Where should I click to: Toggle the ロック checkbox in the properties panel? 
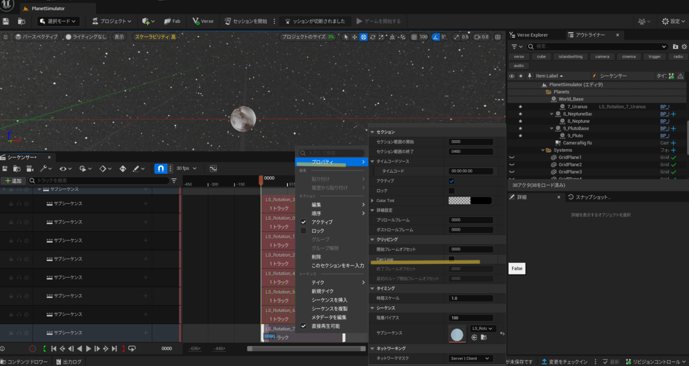[451, 190]
